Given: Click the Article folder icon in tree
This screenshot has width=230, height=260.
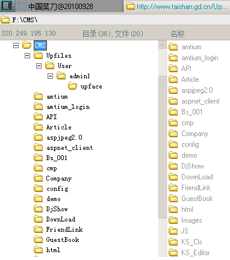Looking at the screenshot, I should click(38, 127).
